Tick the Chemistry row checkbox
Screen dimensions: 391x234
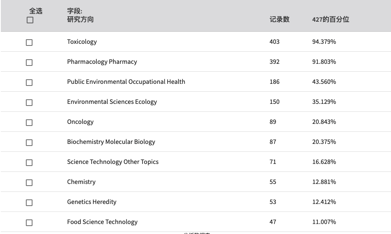(x=29, y=183)
